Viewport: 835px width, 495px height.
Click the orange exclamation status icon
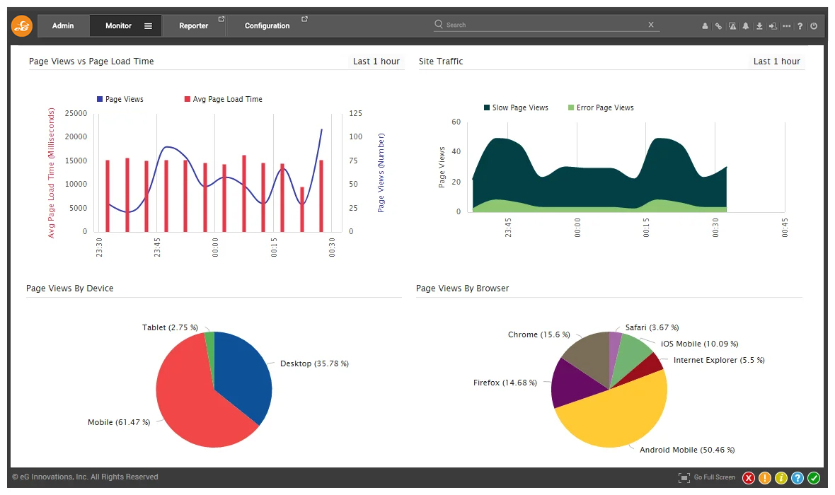click(x=765, y=478)
